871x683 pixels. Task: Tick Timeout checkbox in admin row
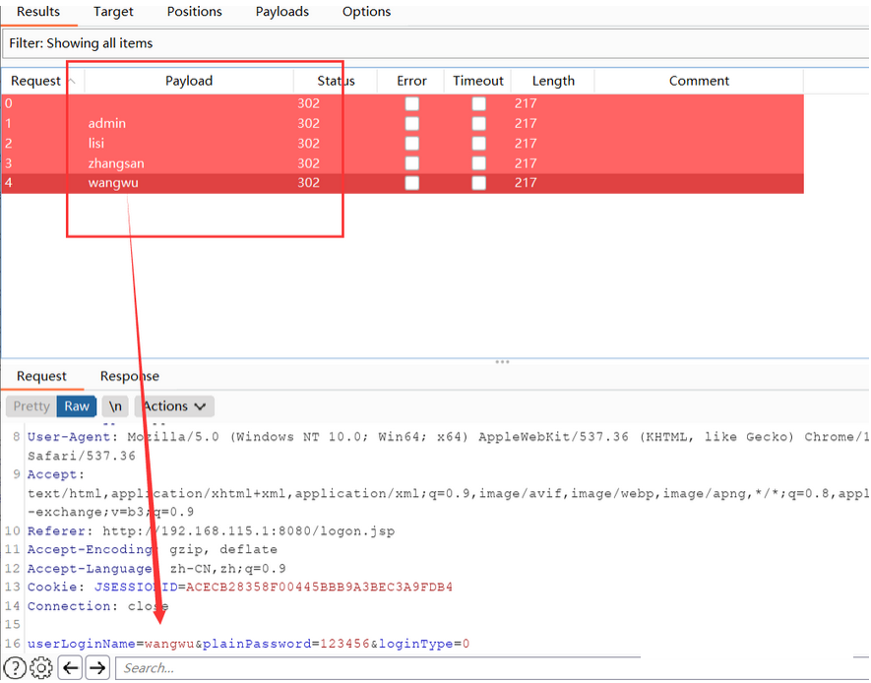click(478, 123)
